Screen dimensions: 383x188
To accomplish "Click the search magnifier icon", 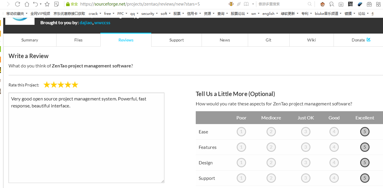I will (x=310, y=4).
